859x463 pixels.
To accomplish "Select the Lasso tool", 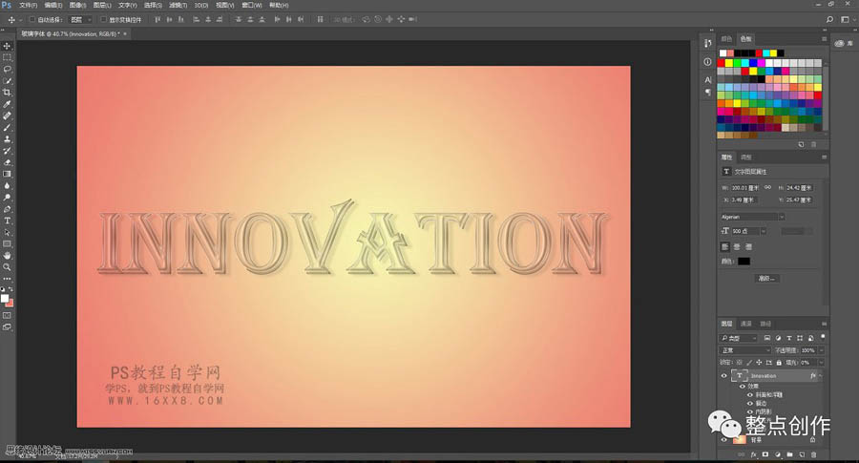I will pos(7,69).
